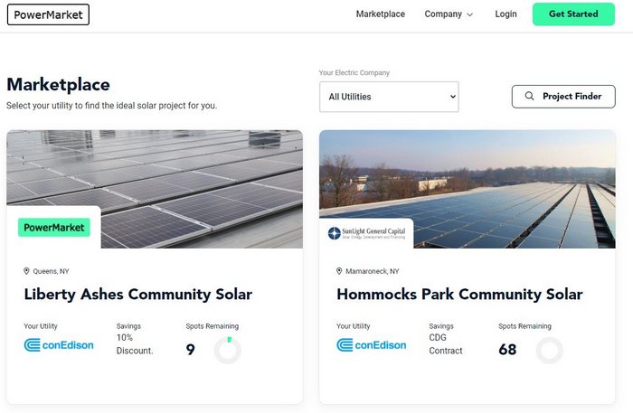The width and height of the screenshot is (633, 413).
Task: Click the conEdison logo on Liberty Ashes card
Action: [x=59, y=344]
